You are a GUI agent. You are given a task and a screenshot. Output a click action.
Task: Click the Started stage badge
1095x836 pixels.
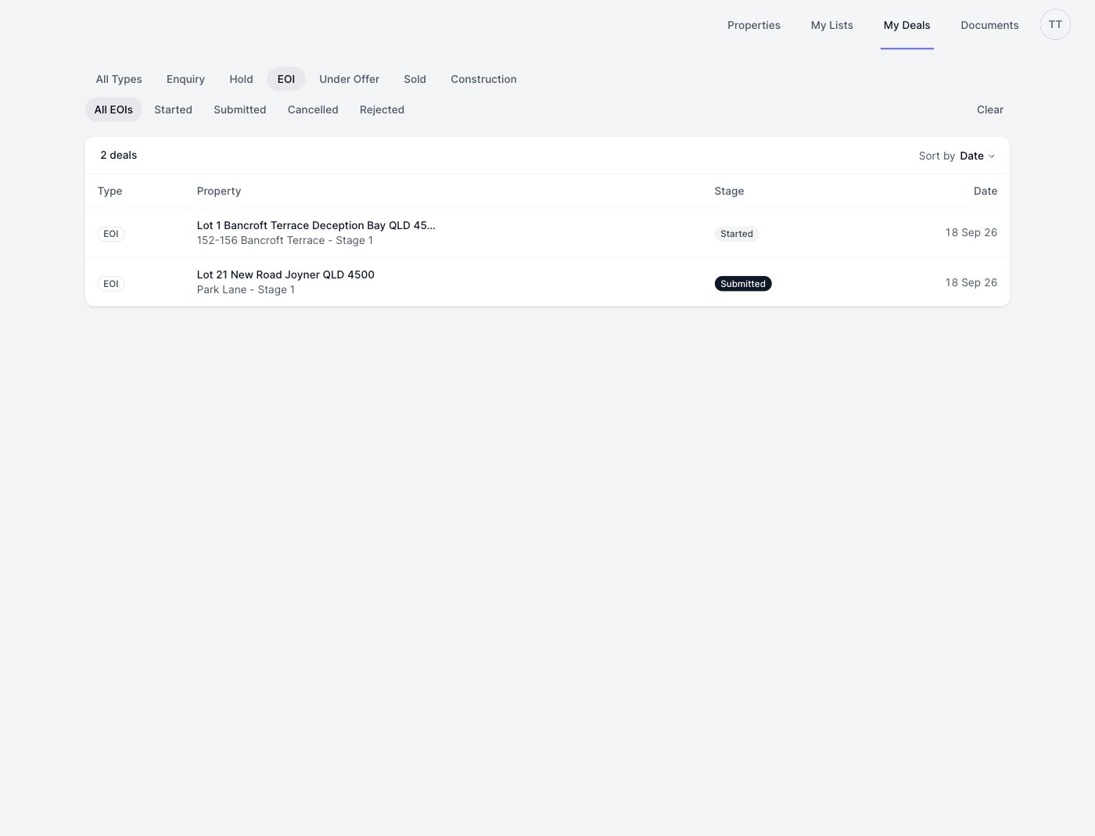point(737,234)
